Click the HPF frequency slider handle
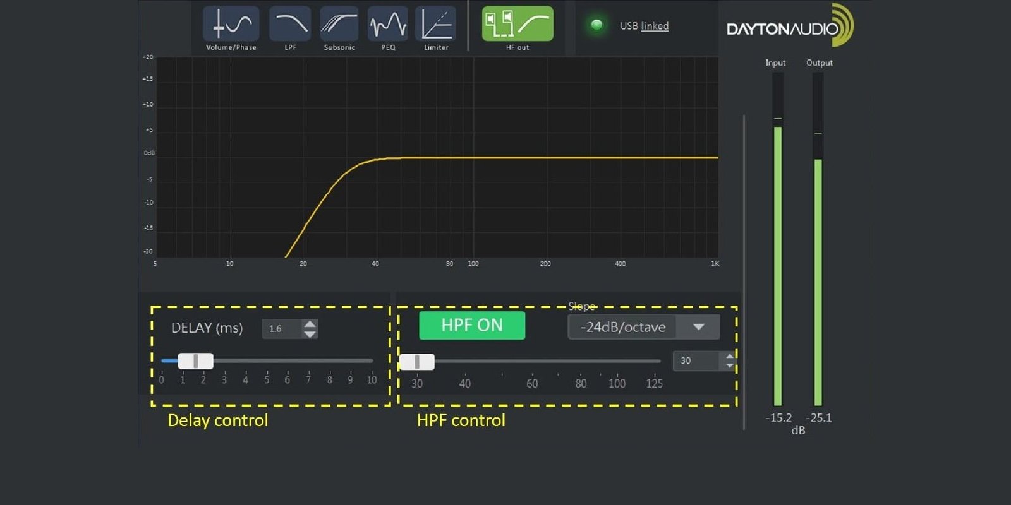The height and width of the screenshot is (505, 1011). (x=417, y=362)
